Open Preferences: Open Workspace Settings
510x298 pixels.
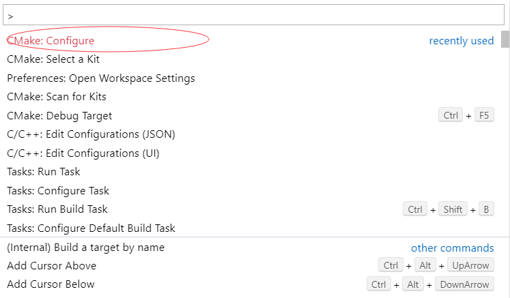(251, 78)
